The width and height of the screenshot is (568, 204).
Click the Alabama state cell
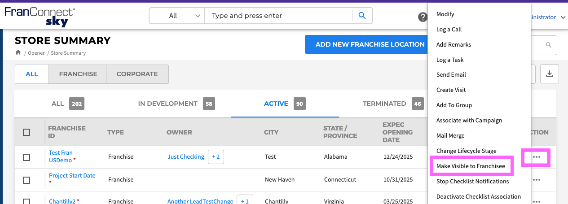tap(336, 157)
